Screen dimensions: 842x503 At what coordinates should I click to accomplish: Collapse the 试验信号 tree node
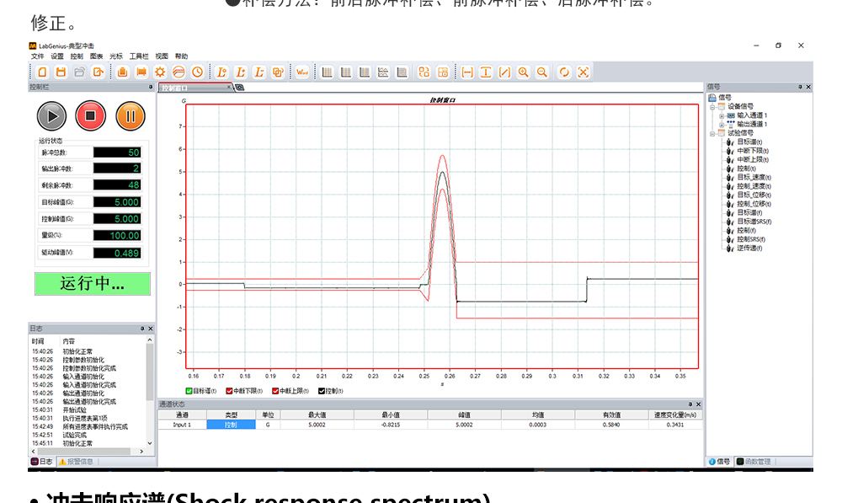[712, 133]
